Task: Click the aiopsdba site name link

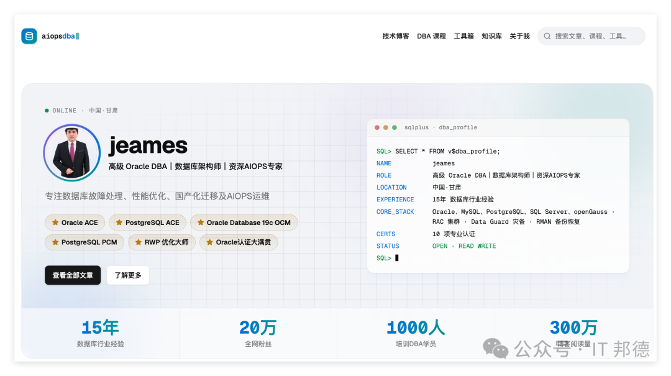Action: (x=60, y=37)
